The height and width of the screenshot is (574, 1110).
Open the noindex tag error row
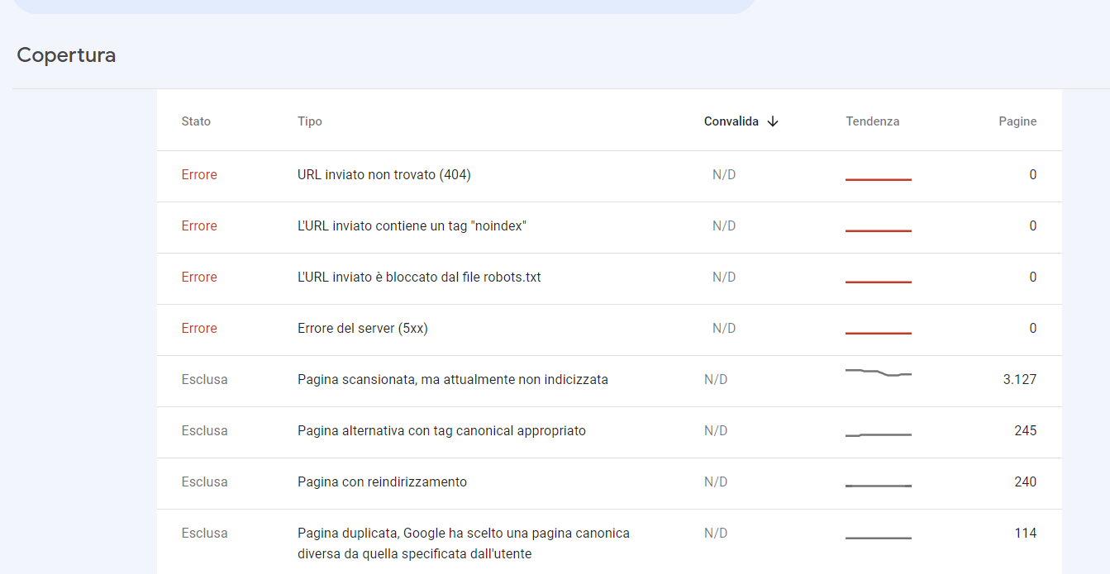point(412,226)
